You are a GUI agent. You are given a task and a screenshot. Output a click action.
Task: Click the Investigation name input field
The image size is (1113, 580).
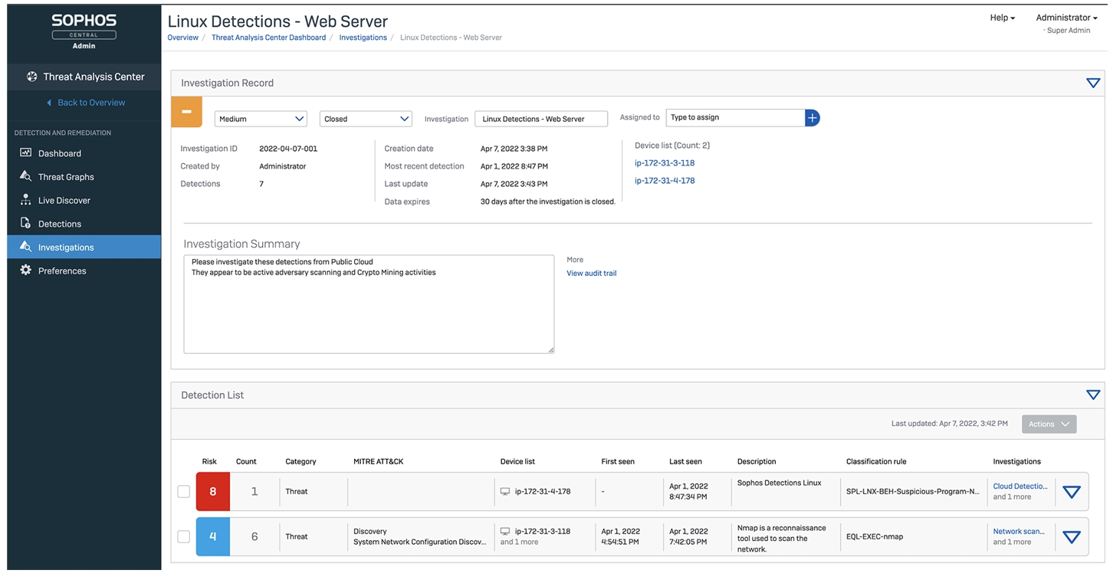pyautogui.click(x=541, y=119)
